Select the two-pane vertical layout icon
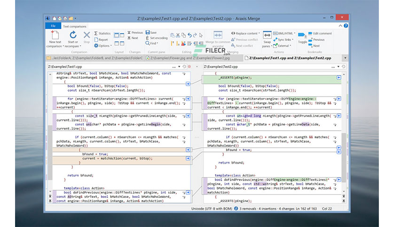Screen dimensions: 393x227 (x=117, y=35)
